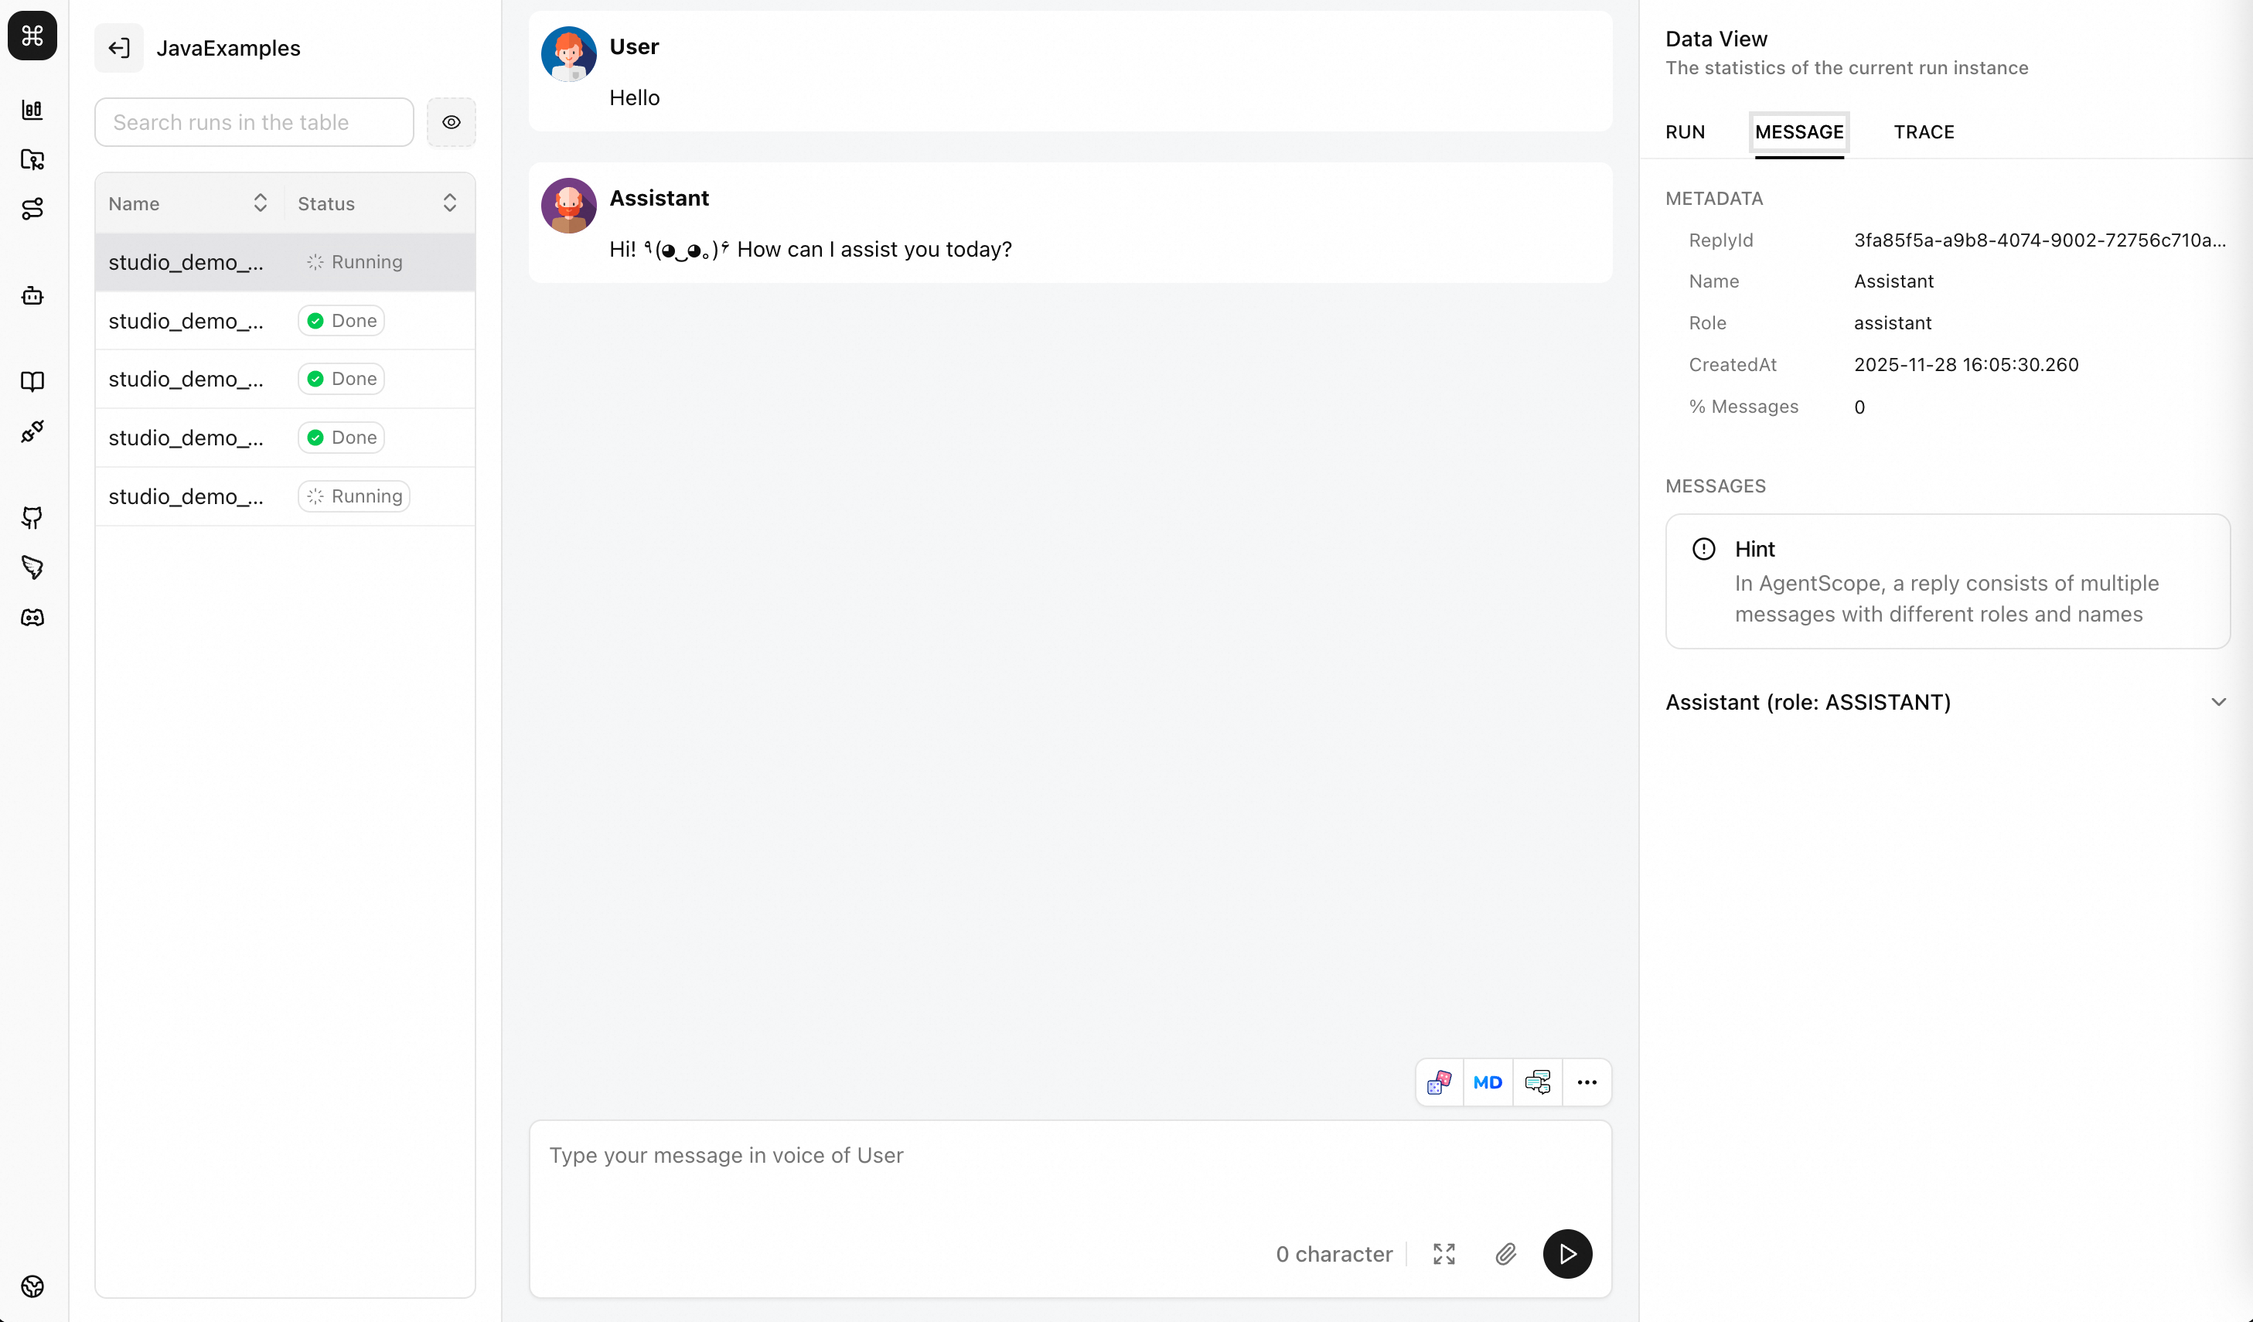Click the dice emoji icon above the message box
Image resolution: width=2253 pixels, height=1322 pixels.
tap(1439, 1082)
